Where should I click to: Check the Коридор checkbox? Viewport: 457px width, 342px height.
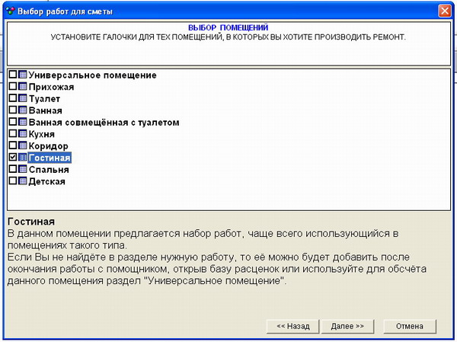click(x=12, y=145)
